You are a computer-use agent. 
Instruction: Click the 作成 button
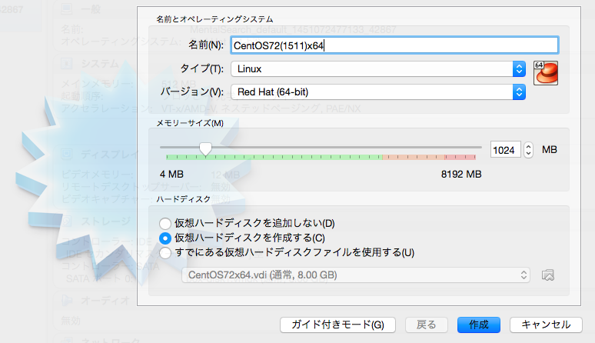coord(478,325)
